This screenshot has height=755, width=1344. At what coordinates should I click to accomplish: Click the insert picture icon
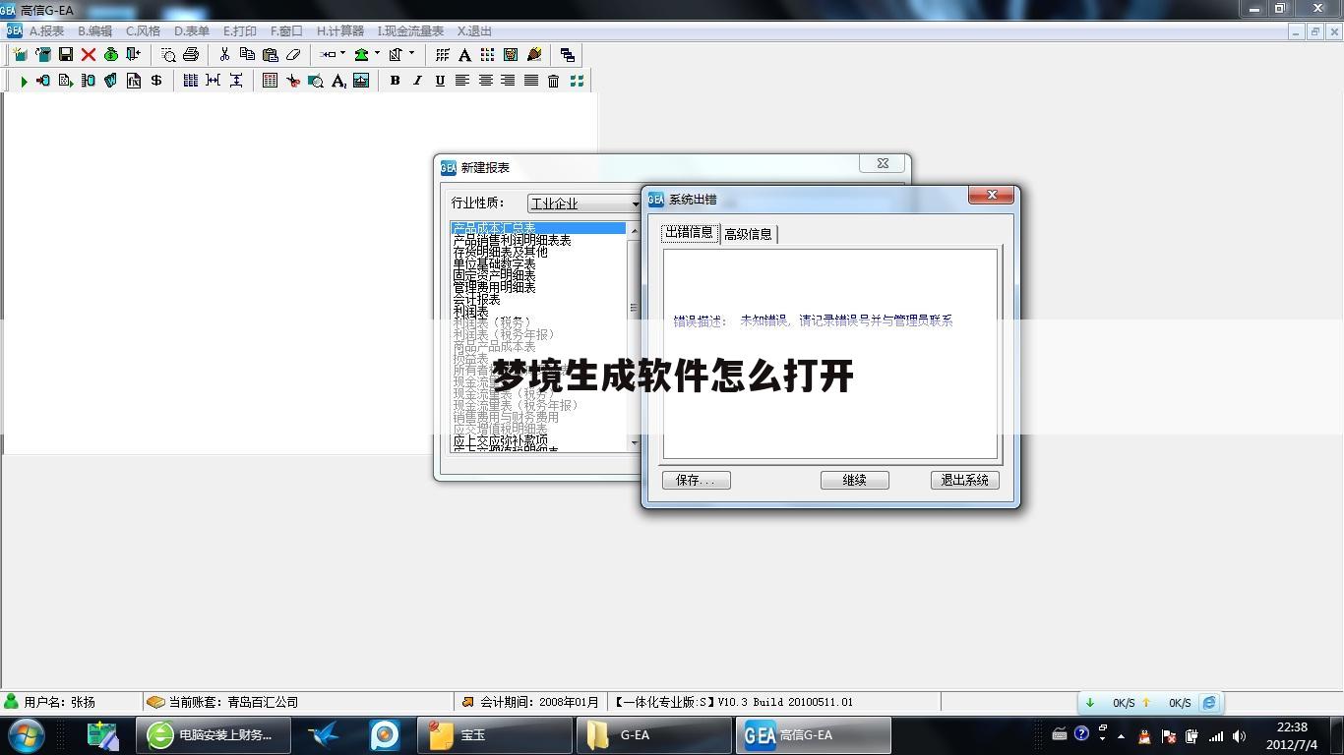361,81
